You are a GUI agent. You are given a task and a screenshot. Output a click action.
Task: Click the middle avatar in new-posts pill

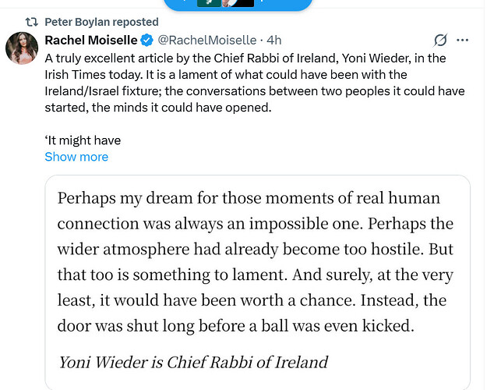228,3
